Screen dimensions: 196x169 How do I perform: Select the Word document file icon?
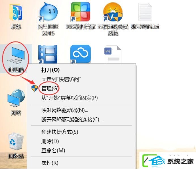tap(113, 55)
